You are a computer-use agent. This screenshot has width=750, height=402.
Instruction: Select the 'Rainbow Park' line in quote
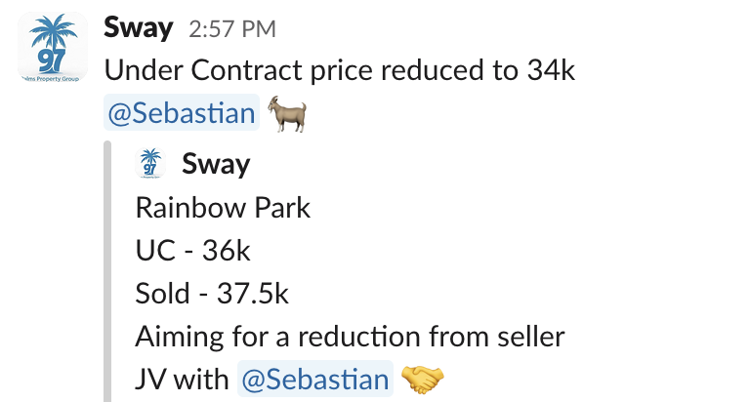click(223, 208)
